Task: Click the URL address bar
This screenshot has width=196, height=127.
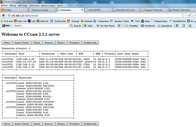Action: (95, 15)
